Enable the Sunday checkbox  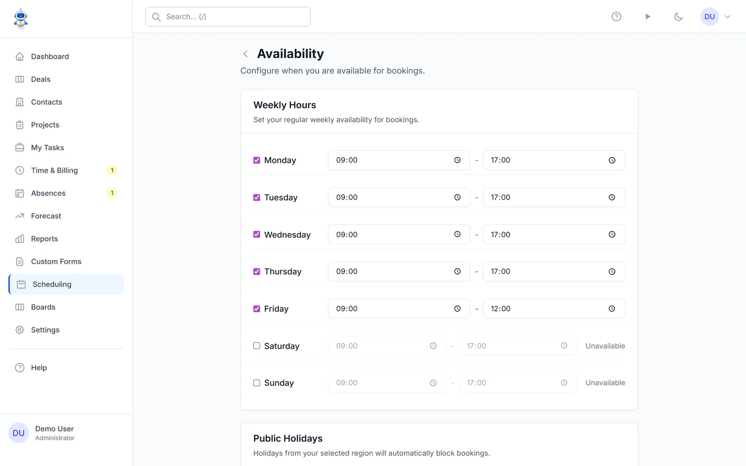(256, 383)
